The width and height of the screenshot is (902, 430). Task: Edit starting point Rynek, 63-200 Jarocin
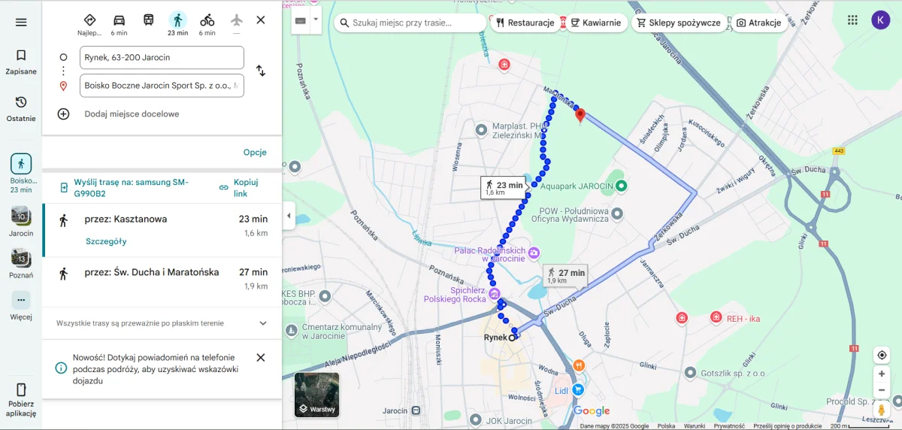point(162,57)
